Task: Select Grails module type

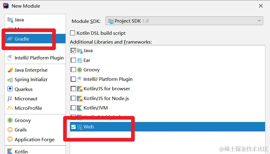Action: [35, 130]
